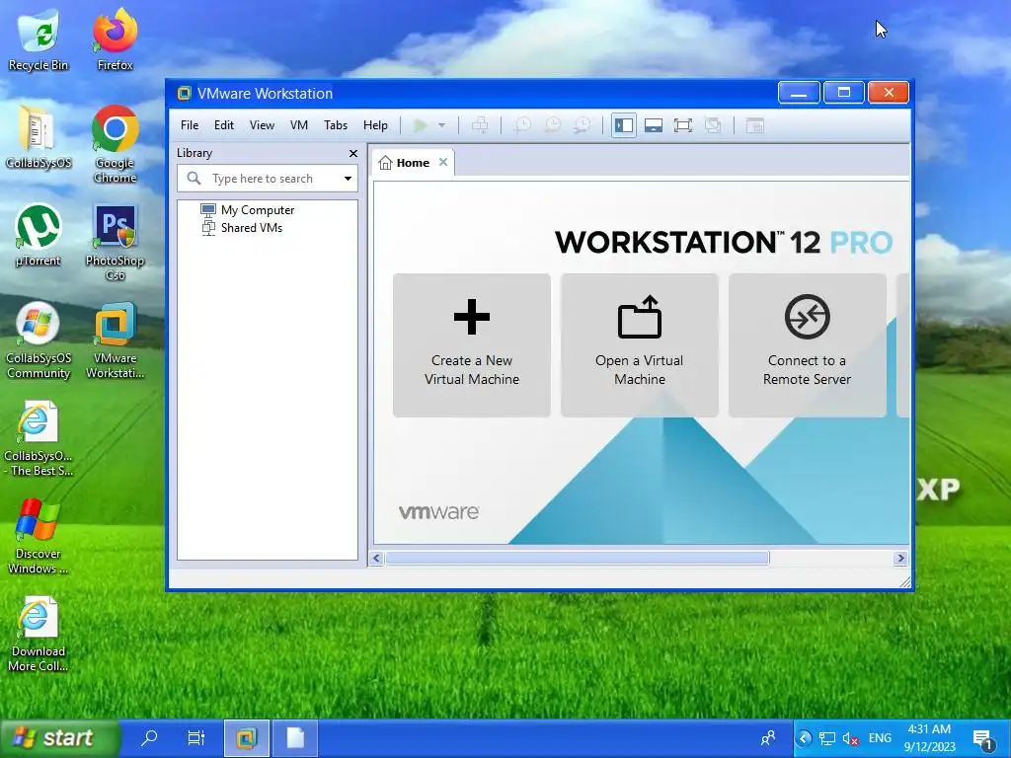Toggle the Show Library sidebar button
This screenshot has height=758, width=1011.
click(x=624, y=125)
